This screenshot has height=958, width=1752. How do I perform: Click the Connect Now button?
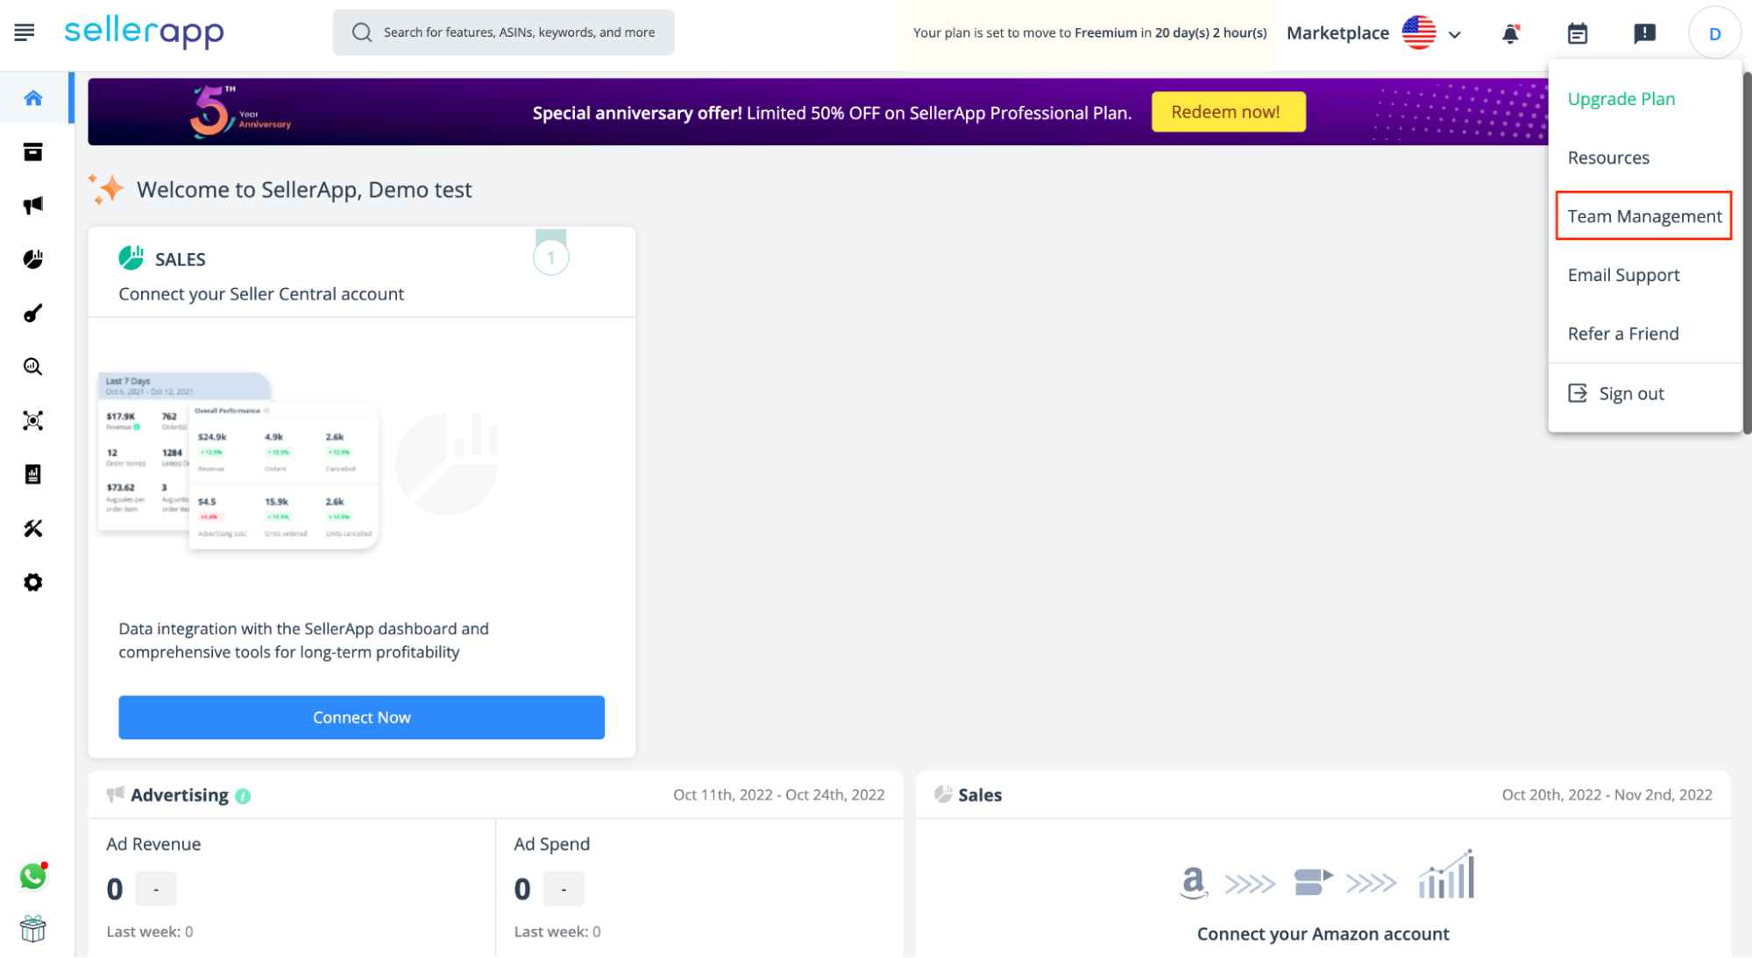point(361,717)
